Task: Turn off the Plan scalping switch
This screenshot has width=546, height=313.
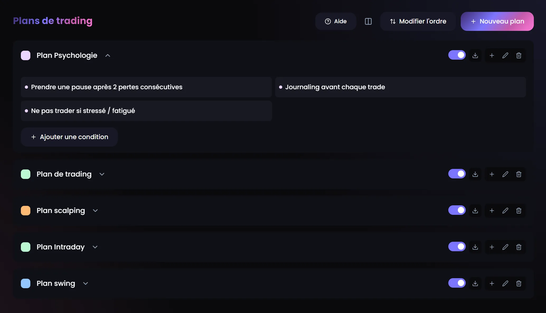Action: [x=457, y=210]
